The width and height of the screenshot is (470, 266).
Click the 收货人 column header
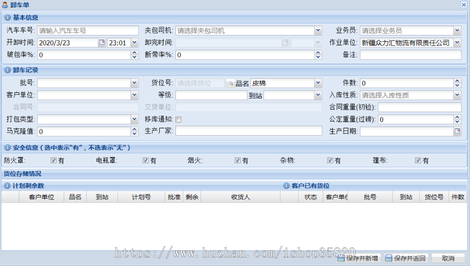coord(240,197)
